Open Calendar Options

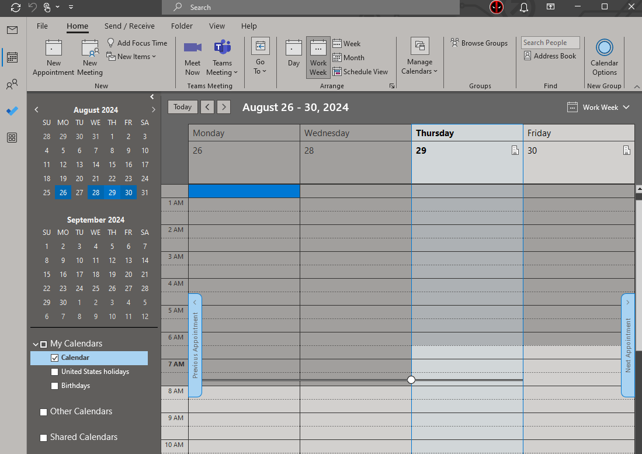tap(604, 56)
